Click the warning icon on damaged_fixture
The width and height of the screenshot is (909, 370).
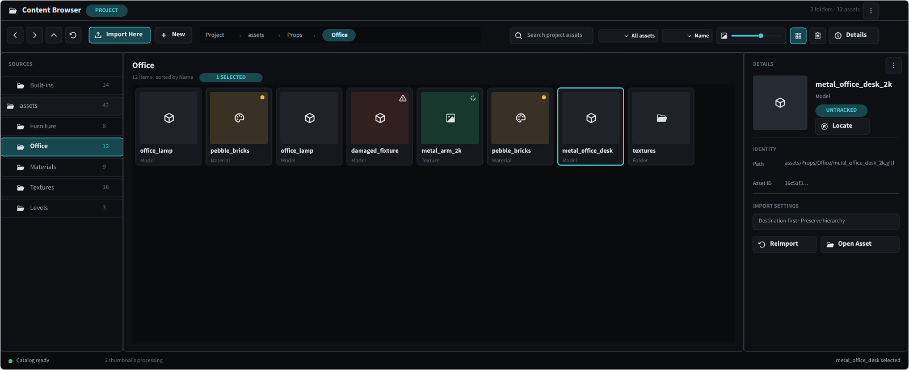click(403, 98)
